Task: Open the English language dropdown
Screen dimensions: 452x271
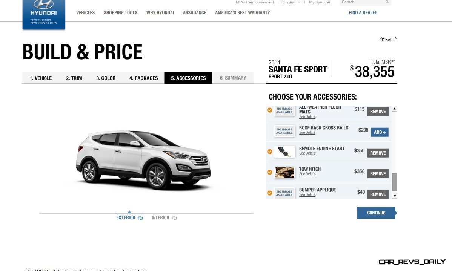Action: click(x=291, y=2)
